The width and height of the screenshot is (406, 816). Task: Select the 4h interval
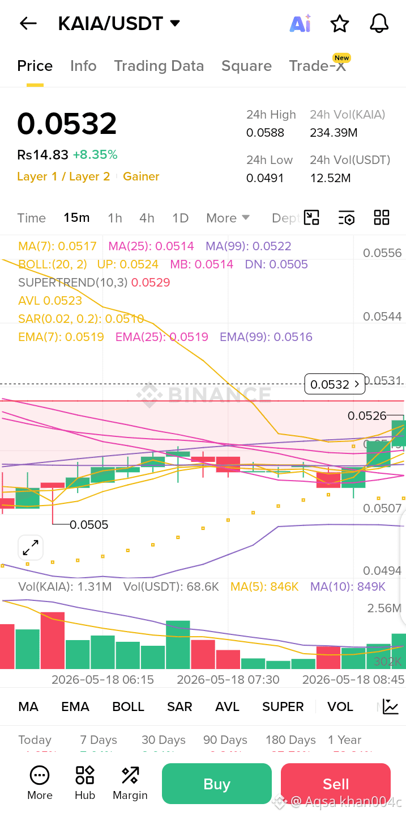click(147, 218)
